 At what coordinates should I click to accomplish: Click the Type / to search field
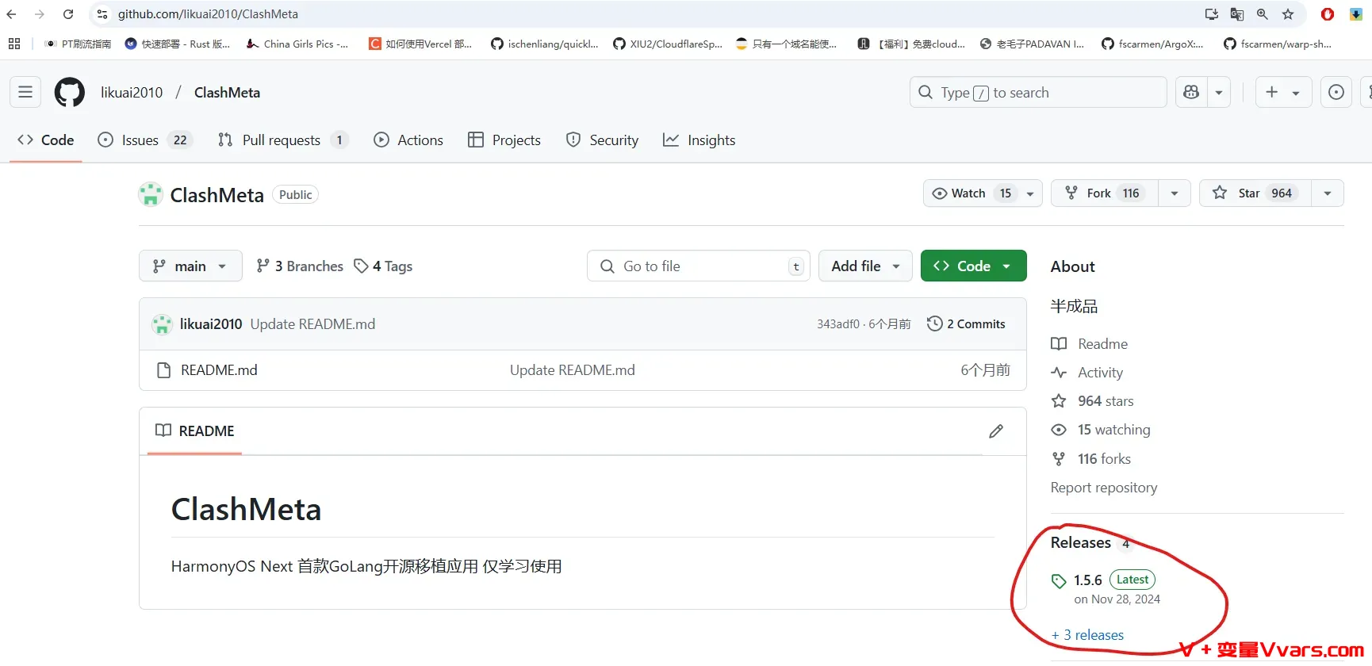pyautogui.click(x=1038, y=92)
